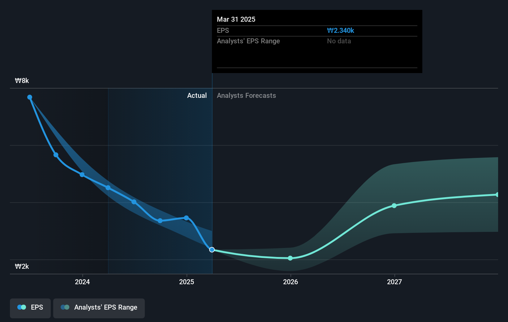The width and height of the screenshot is (508, 322).
Task: Click the ₩2.340k EPS value in tooltip
Action: pos(340,31)
